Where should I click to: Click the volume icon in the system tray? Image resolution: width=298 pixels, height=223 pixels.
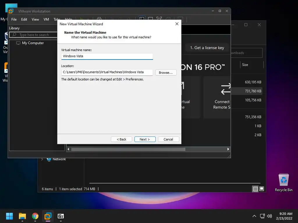(269, 216)
